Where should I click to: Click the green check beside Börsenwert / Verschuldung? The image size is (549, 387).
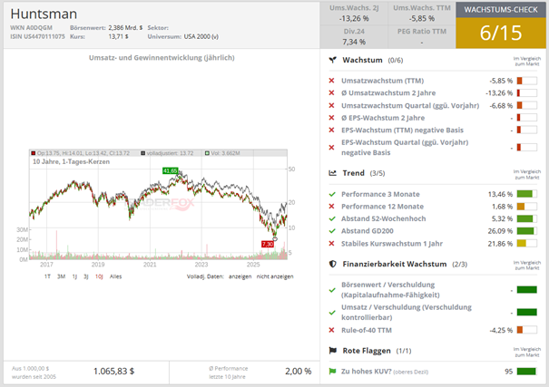pyautogui.click(x=332, y=290)
